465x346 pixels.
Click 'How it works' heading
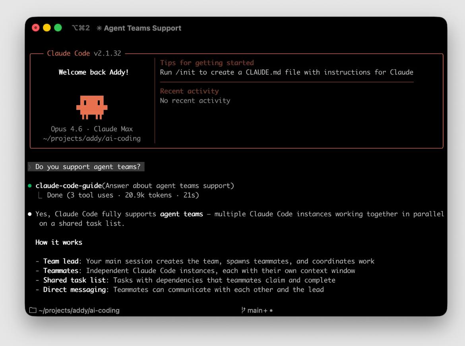pos(59,242)
